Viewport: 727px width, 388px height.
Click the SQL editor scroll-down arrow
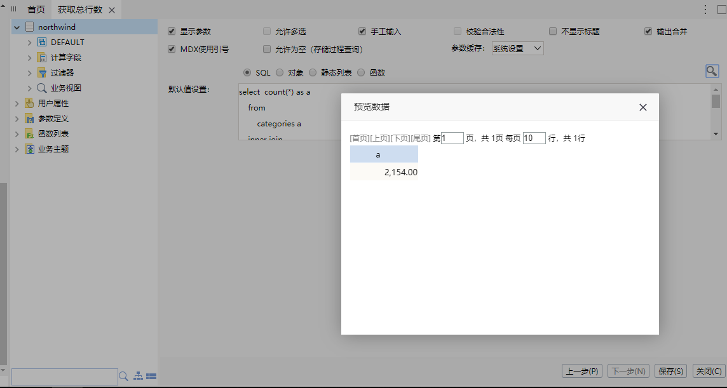pos(716,134)
